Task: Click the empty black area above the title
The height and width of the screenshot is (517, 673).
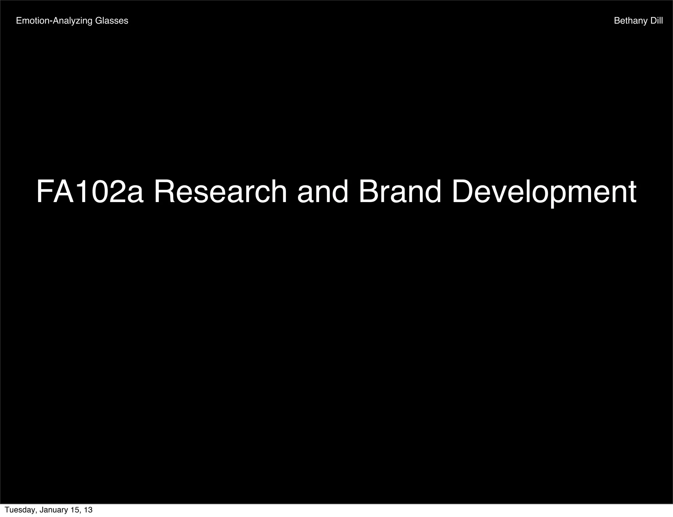Action: click(336, 98)
